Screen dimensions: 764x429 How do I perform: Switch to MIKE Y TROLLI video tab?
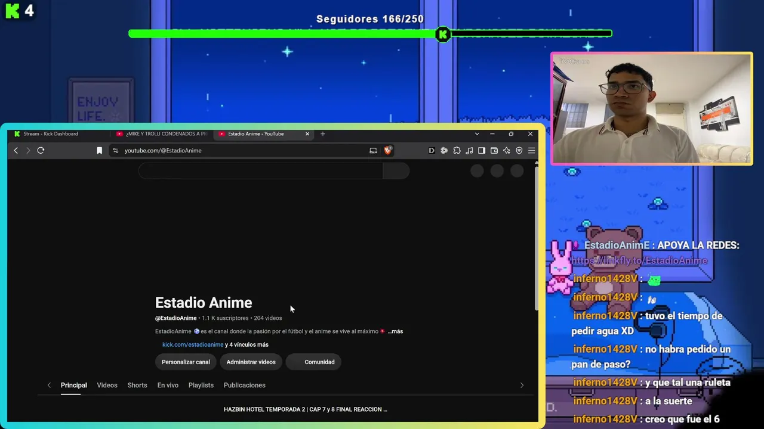point(161,134)
